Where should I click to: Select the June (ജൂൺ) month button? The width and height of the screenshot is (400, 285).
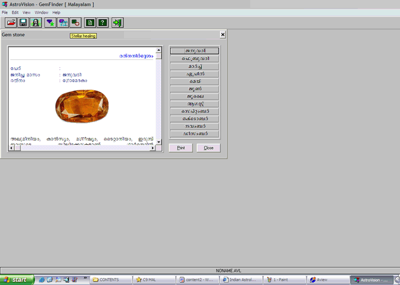(x=194, y=89)
